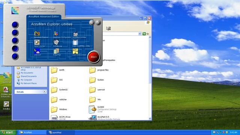Open AccuMark Explorer from the LaunchPad
The width and height of the screenshot is (240, 135).
[x=37, y=33]
